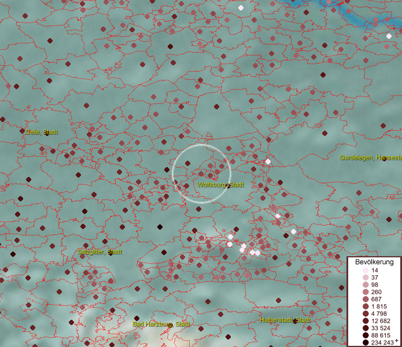Click the "Bad Harzburg, Stadt" map label

tap(161, 324)
